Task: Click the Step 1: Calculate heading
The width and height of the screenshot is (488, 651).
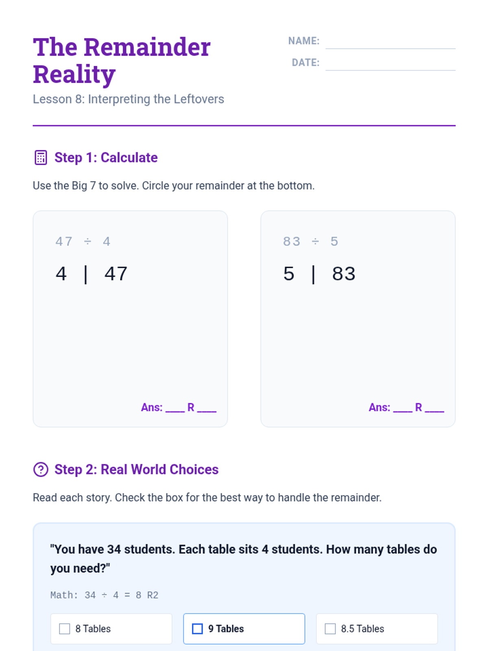Action: [x=106, y=157]
